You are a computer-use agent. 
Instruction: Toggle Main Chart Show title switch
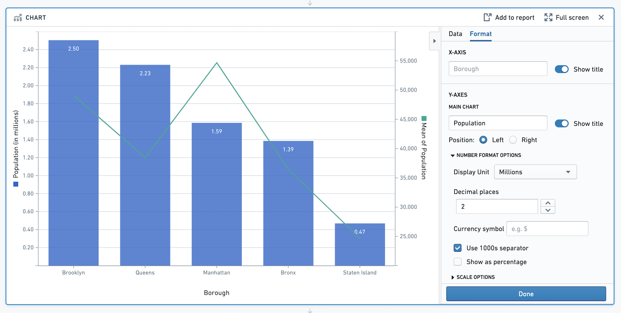[x=562, y=123]
